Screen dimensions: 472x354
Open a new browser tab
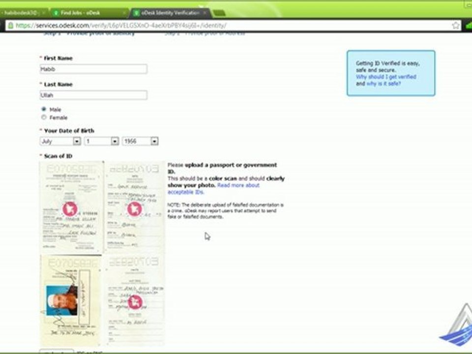click(x=219, y=13)
